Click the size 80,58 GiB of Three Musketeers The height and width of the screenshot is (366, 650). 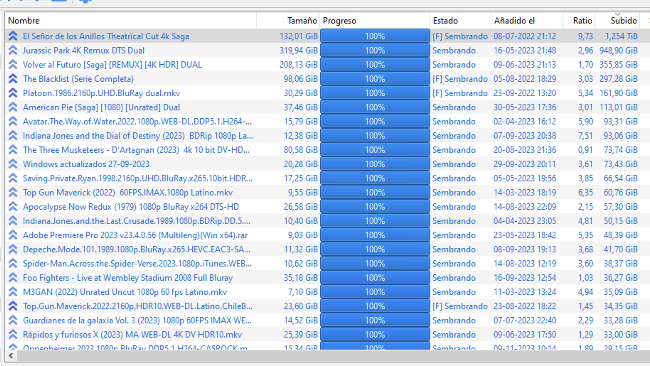pyautogui.click(x=301, y=150)
